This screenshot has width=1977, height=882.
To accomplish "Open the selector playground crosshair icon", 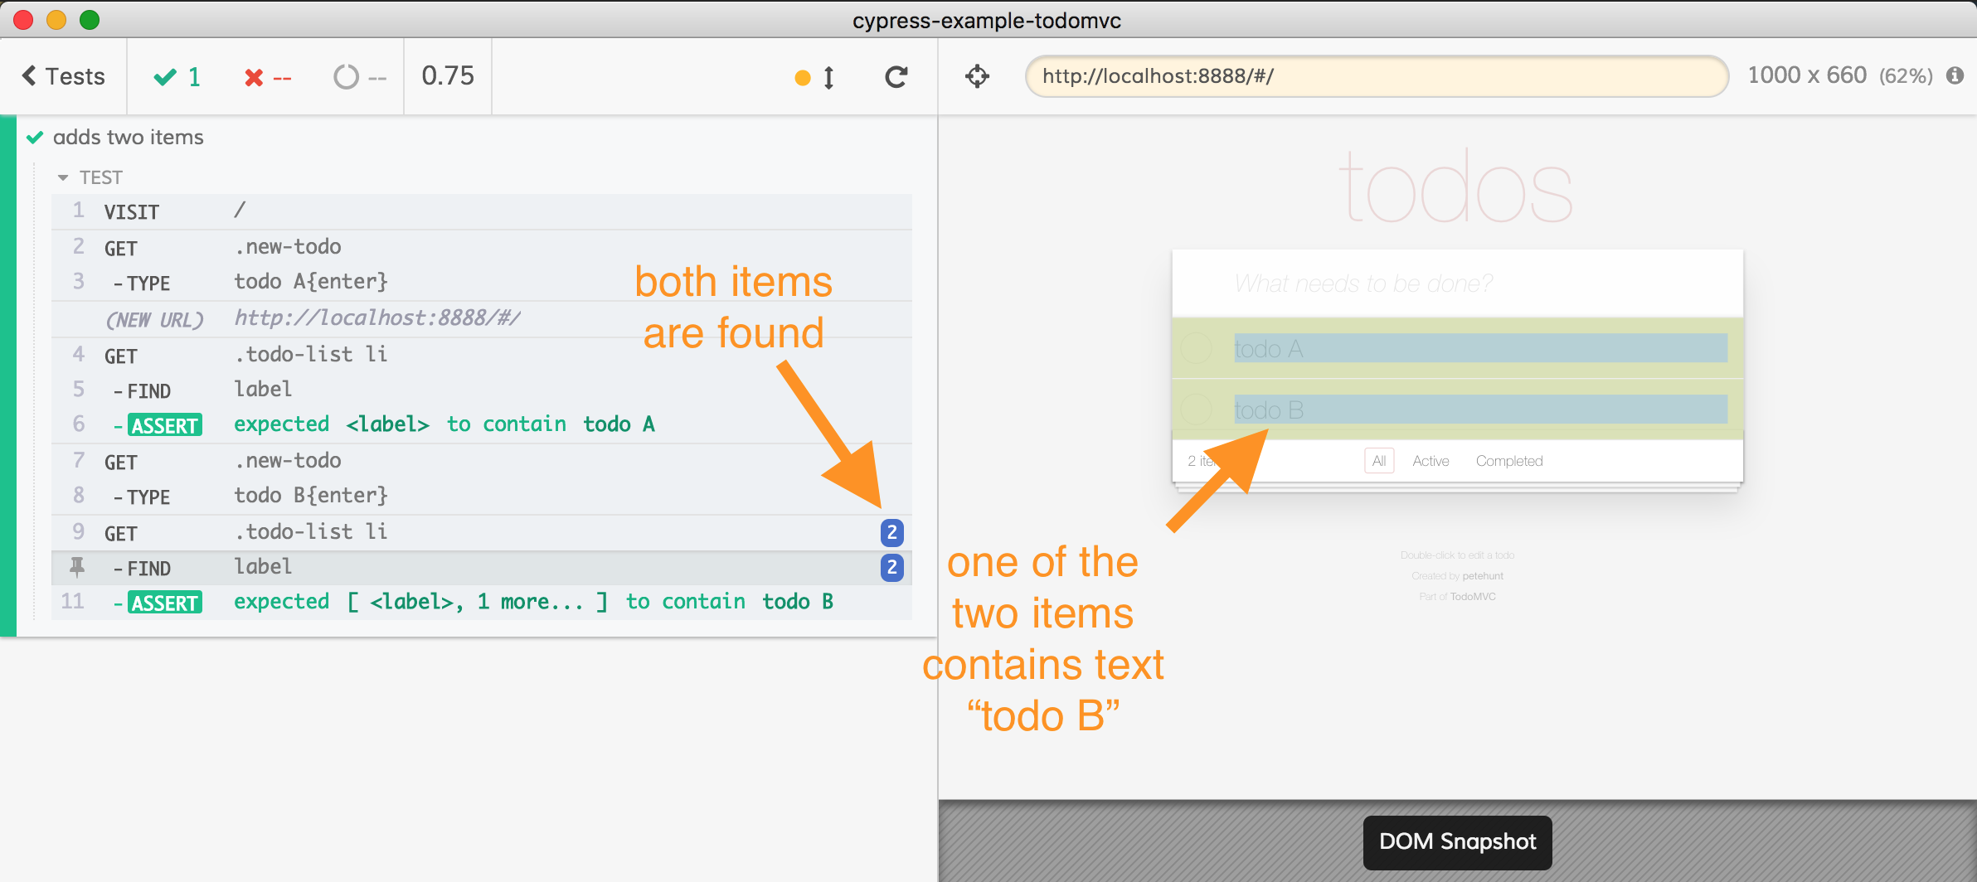I will tap(977, 76).
